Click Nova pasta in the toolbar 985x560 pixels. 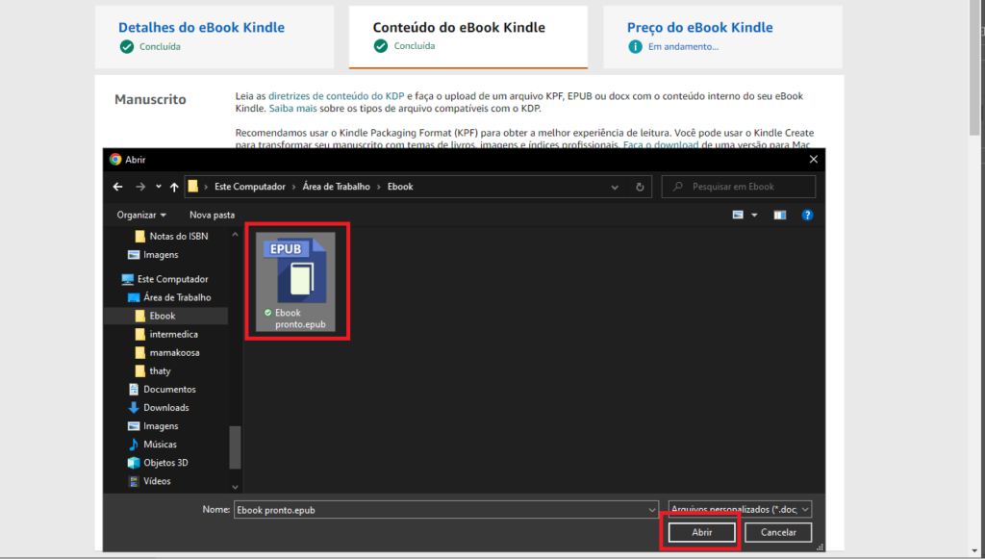pos(212,215)
